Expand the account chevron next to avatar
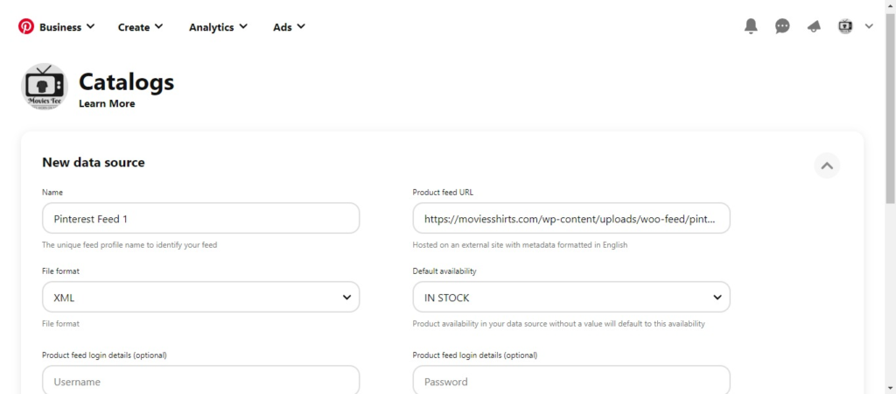The image size is (896, 394). point(869,26)
